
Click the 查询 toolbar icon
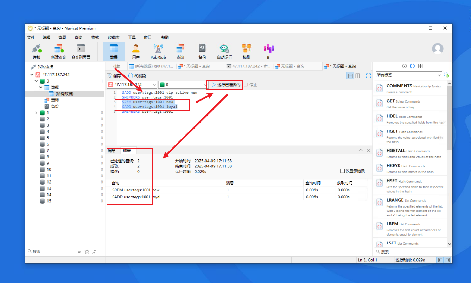tap(180, 52)
